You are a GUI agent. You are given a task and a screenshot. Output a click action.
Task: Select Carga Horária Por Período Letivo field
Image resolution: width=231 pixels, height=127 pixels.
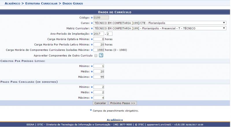(99, 44)
